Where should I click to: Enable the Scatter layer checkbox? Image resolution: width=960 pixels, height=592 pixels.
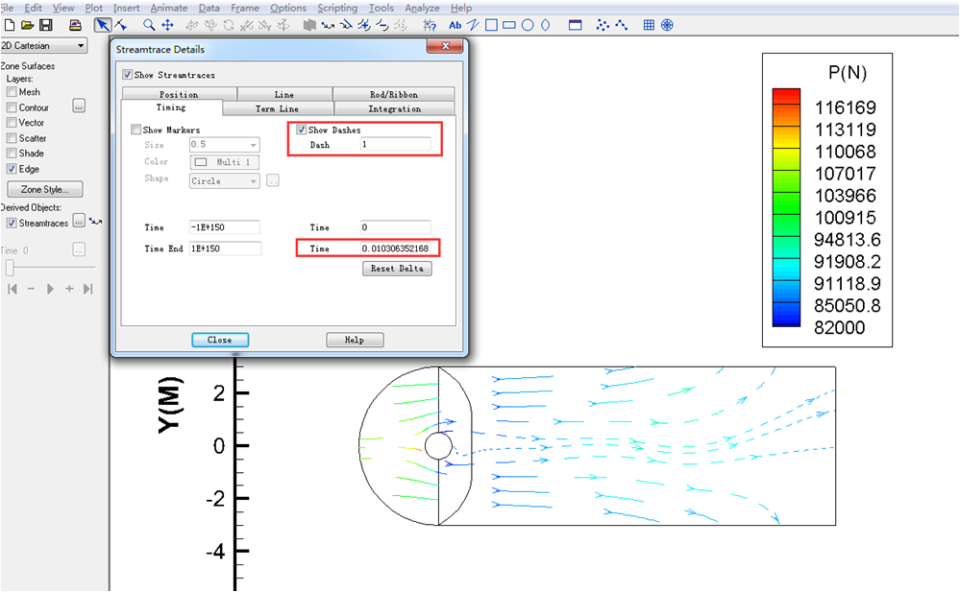(12, 138)
